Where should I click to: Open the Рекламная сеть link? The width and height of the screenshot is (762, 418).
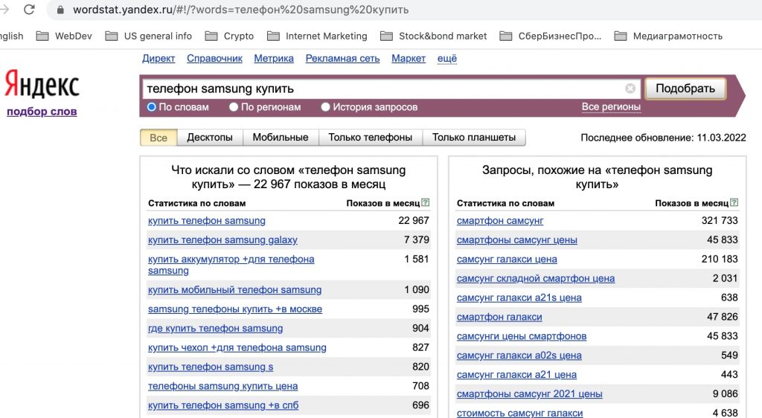(x=342, y=58)
